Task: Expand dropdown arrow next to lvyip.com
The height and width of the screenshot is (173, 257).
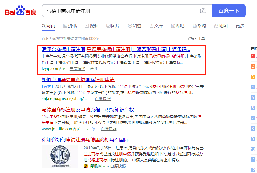Action: point(63,69)
